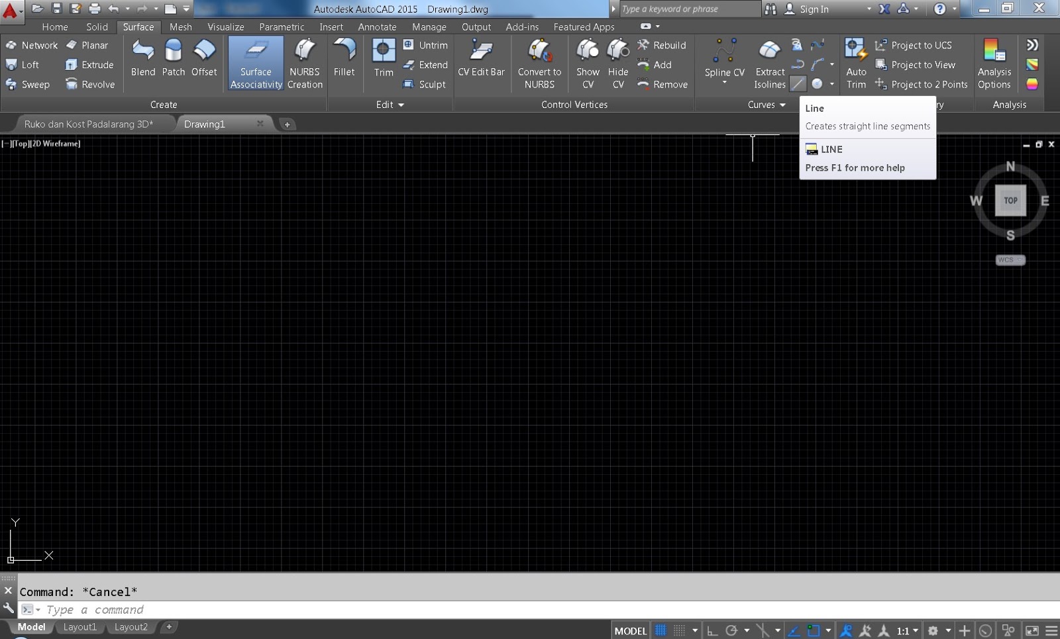The height and width of the screenshot is (639, 1060).
Task: Open the customization menu in status bar
Action: 1051,630
